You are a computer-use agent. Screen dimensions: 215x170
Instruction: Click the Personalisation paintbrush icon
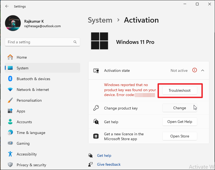tap(10, 100)
